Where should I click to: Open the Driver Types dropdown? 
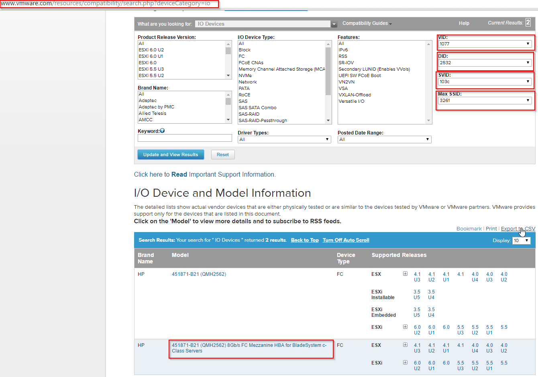point(284,139)
